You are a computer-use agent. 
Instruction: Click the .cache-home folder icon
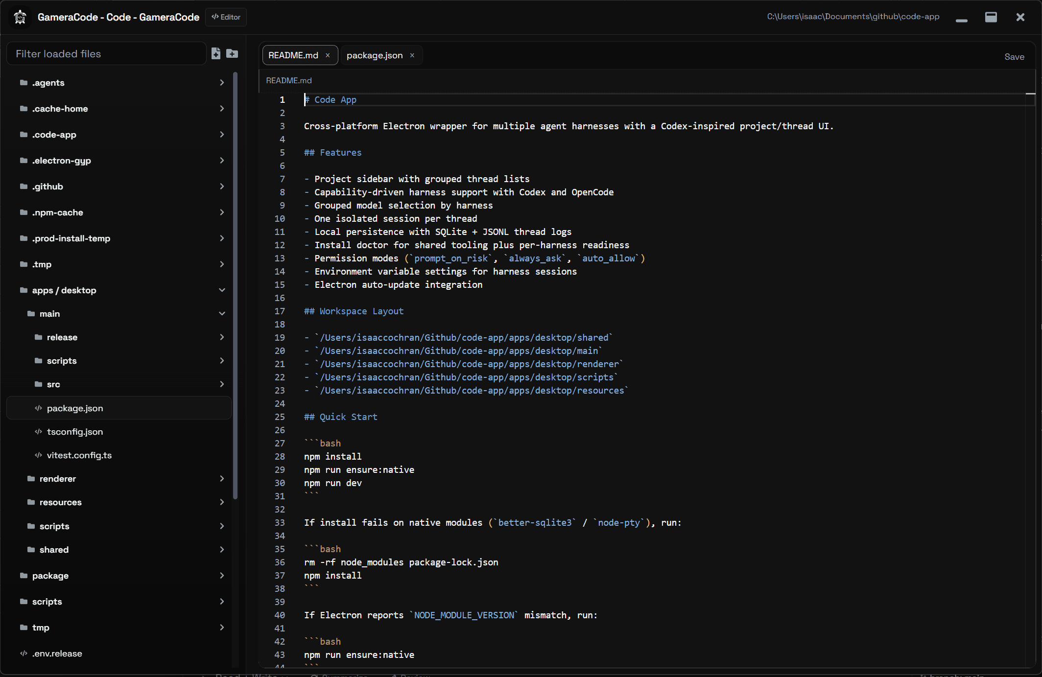[24, 108]
